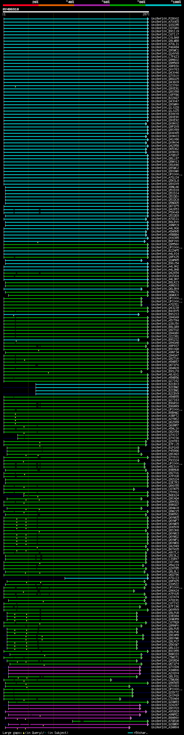Select the UniRef100_Q8GU25 label
Screen dimensions: 184x735
pyautogui.click(x=165, y=79)
